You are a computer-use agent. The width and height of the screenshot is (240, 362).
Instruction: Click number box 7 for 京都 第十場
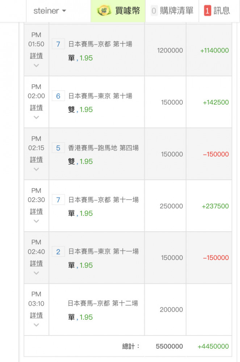[x=58, y=44]
